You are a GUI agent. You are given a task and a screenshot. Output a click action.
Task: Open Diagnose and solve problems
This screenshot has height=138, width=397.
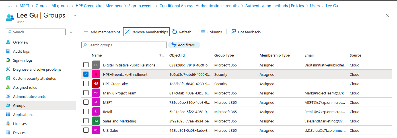(37, 69)
